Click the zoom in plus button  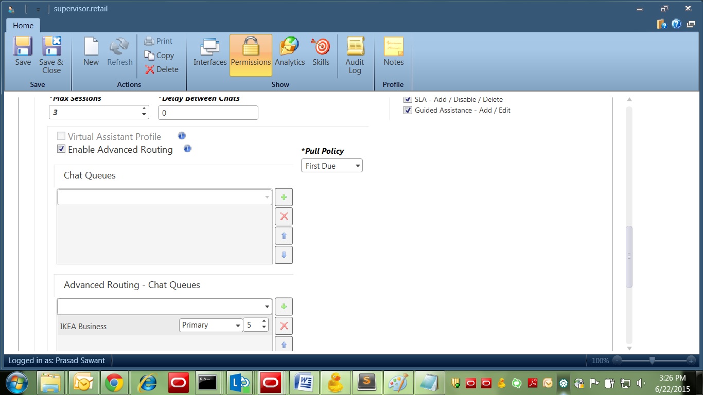click(691, 361)
